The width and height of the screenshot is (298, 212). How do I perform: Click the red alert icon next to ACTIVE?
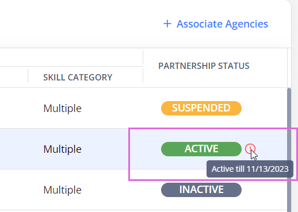pos(250,149)
